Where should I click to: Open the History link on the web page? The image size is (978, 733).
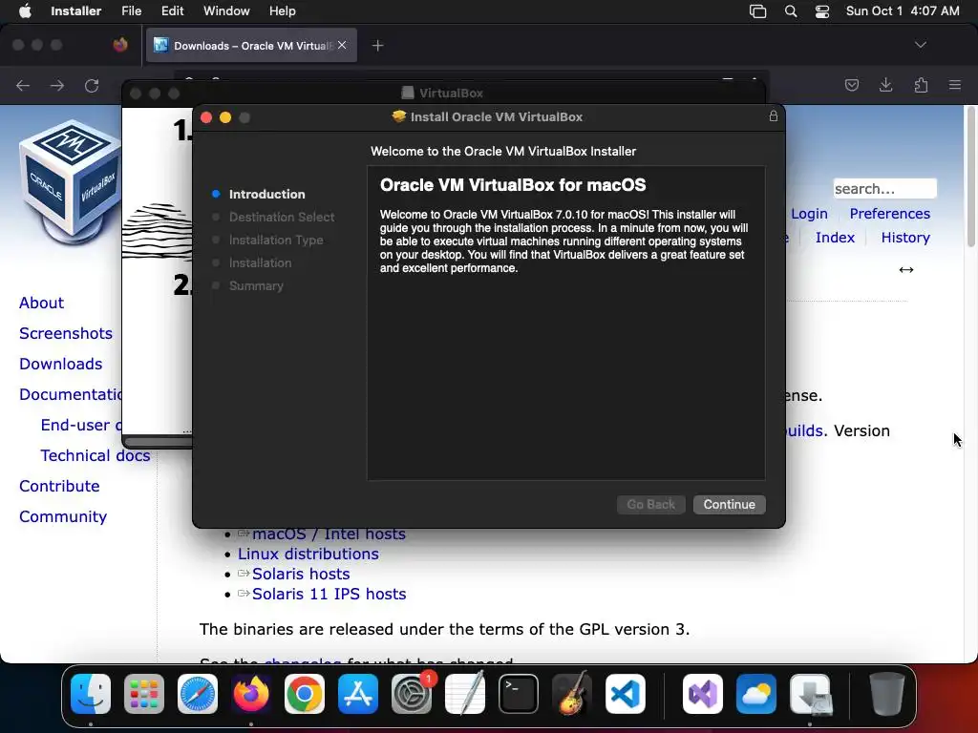pyautogui.click(x=905, y=238)
